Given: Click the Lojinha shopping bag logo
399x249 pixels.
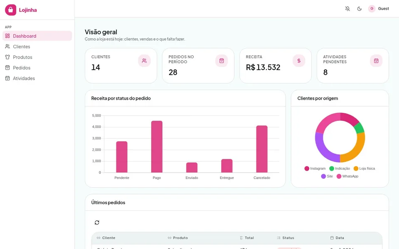Looking at the screenshot, I should pos(10,10).
